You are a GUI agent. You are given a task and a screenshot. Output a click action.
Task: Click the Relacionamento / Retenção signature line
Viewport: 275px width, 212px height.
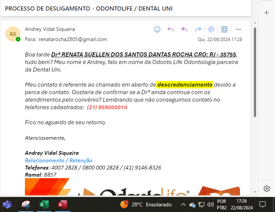(x=58, y=160)
